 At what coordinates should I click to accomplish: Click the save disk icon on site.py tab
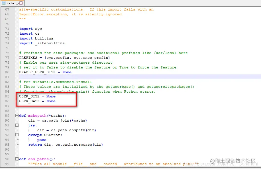click(x=3, y=3)
